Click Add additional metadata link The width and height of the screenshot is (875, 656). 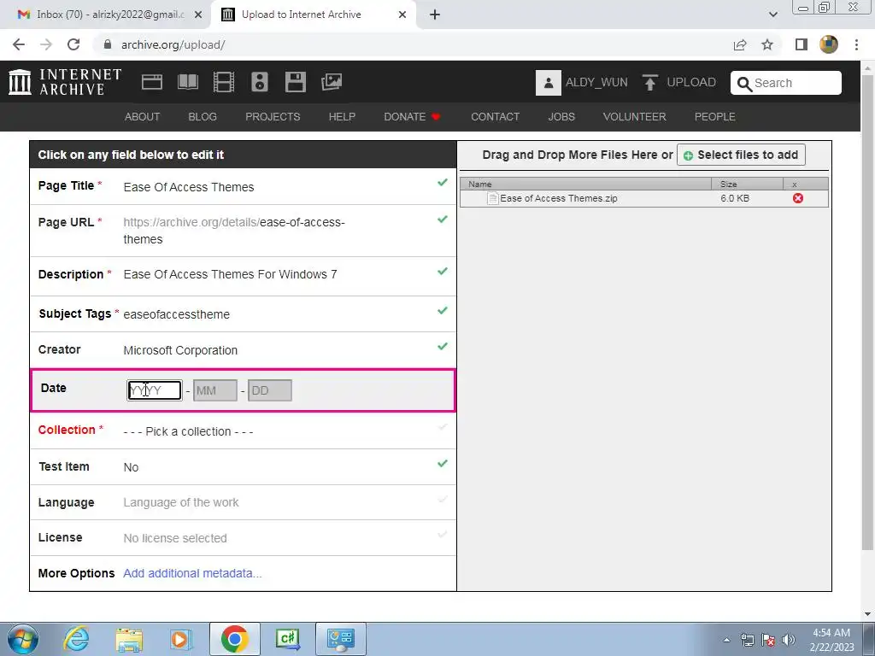pyautogui.click(x=192, y=573)
